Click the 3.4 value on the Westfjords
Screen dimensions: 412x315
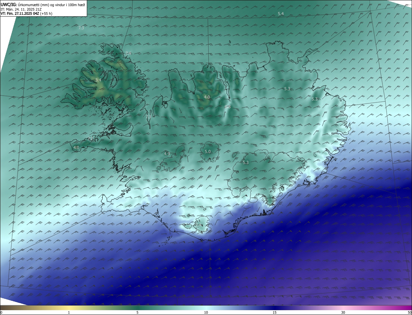(98, 80)
